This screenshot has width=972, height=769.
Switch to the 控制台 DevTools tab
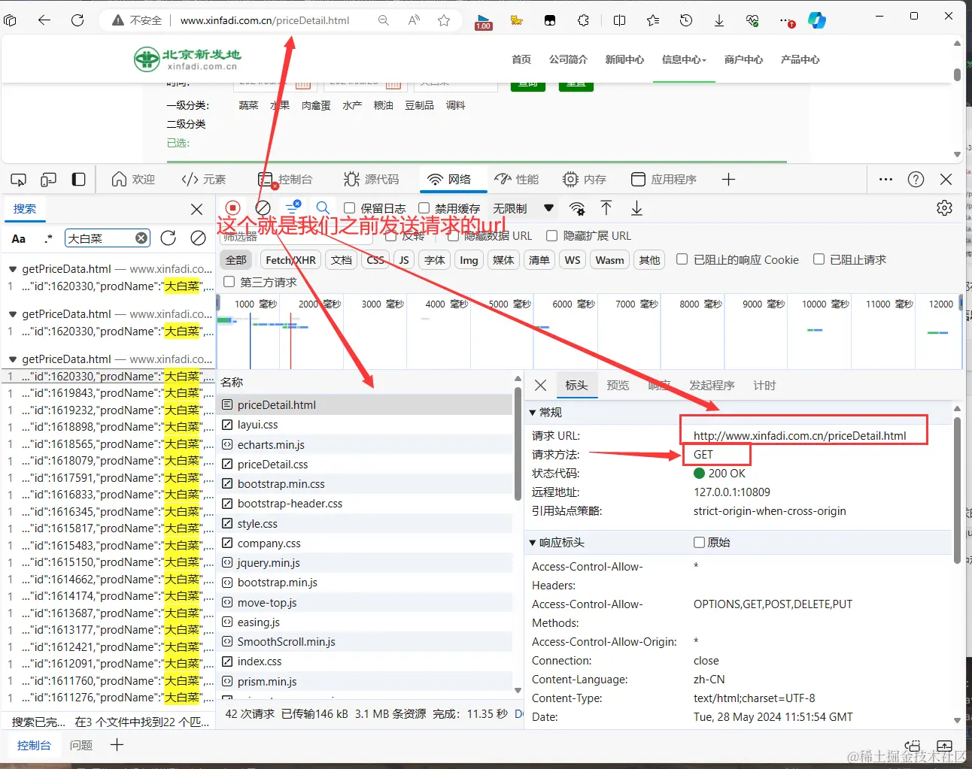[x=286, y=179]
